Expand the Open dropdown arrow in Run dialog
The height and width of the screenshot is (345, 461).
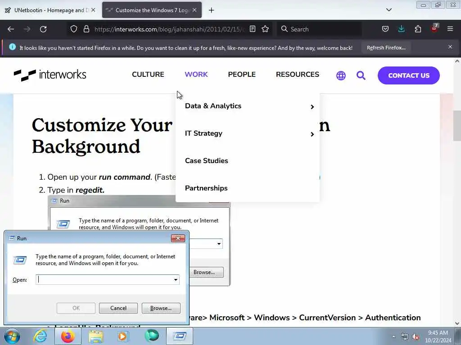click(176, 279)
